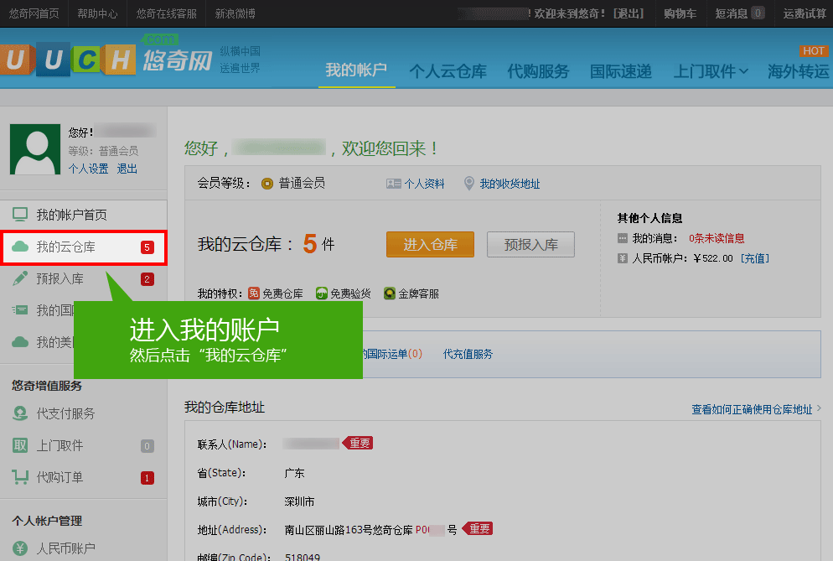Click the yuan icon beside 人民币帐户 balance
The width and height of the screenshot is (833, 561).
click(x=623, y=258)
